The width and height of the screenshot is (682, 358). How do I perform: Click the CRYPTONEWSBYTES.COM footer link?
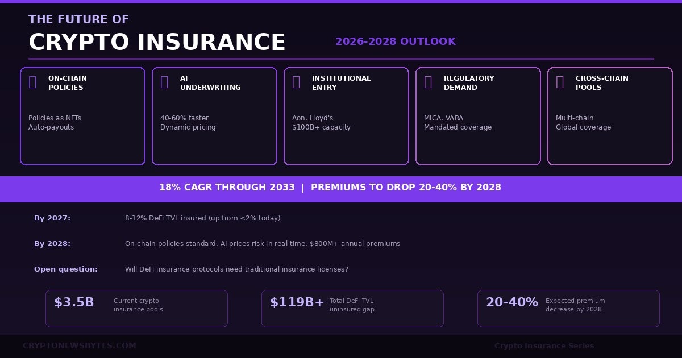[x=80, y=345]
